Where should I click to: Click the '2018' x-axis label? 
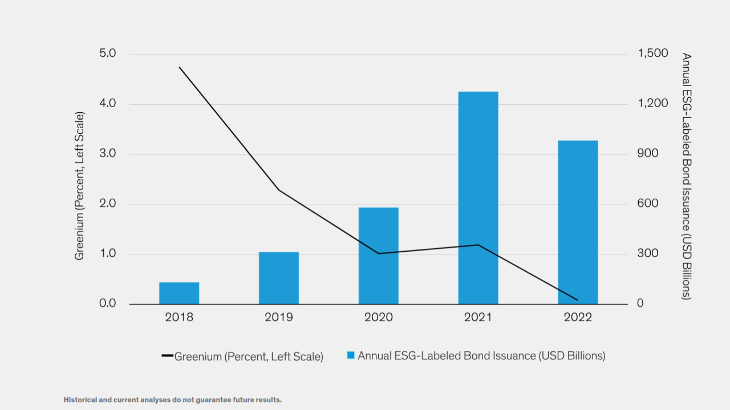tap(179, 317)
